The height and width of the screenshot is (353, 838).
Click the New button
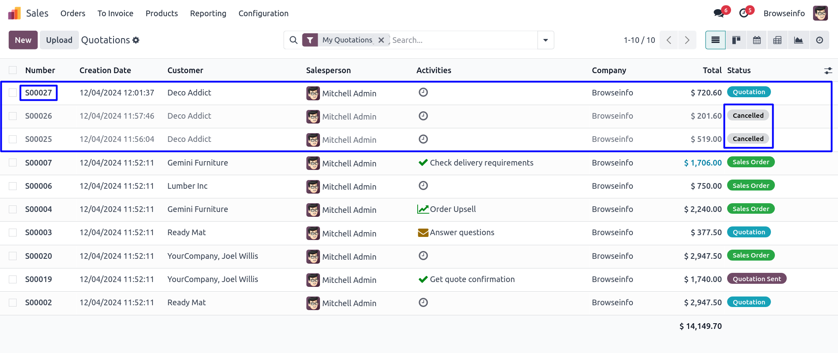tap(23, 40)
